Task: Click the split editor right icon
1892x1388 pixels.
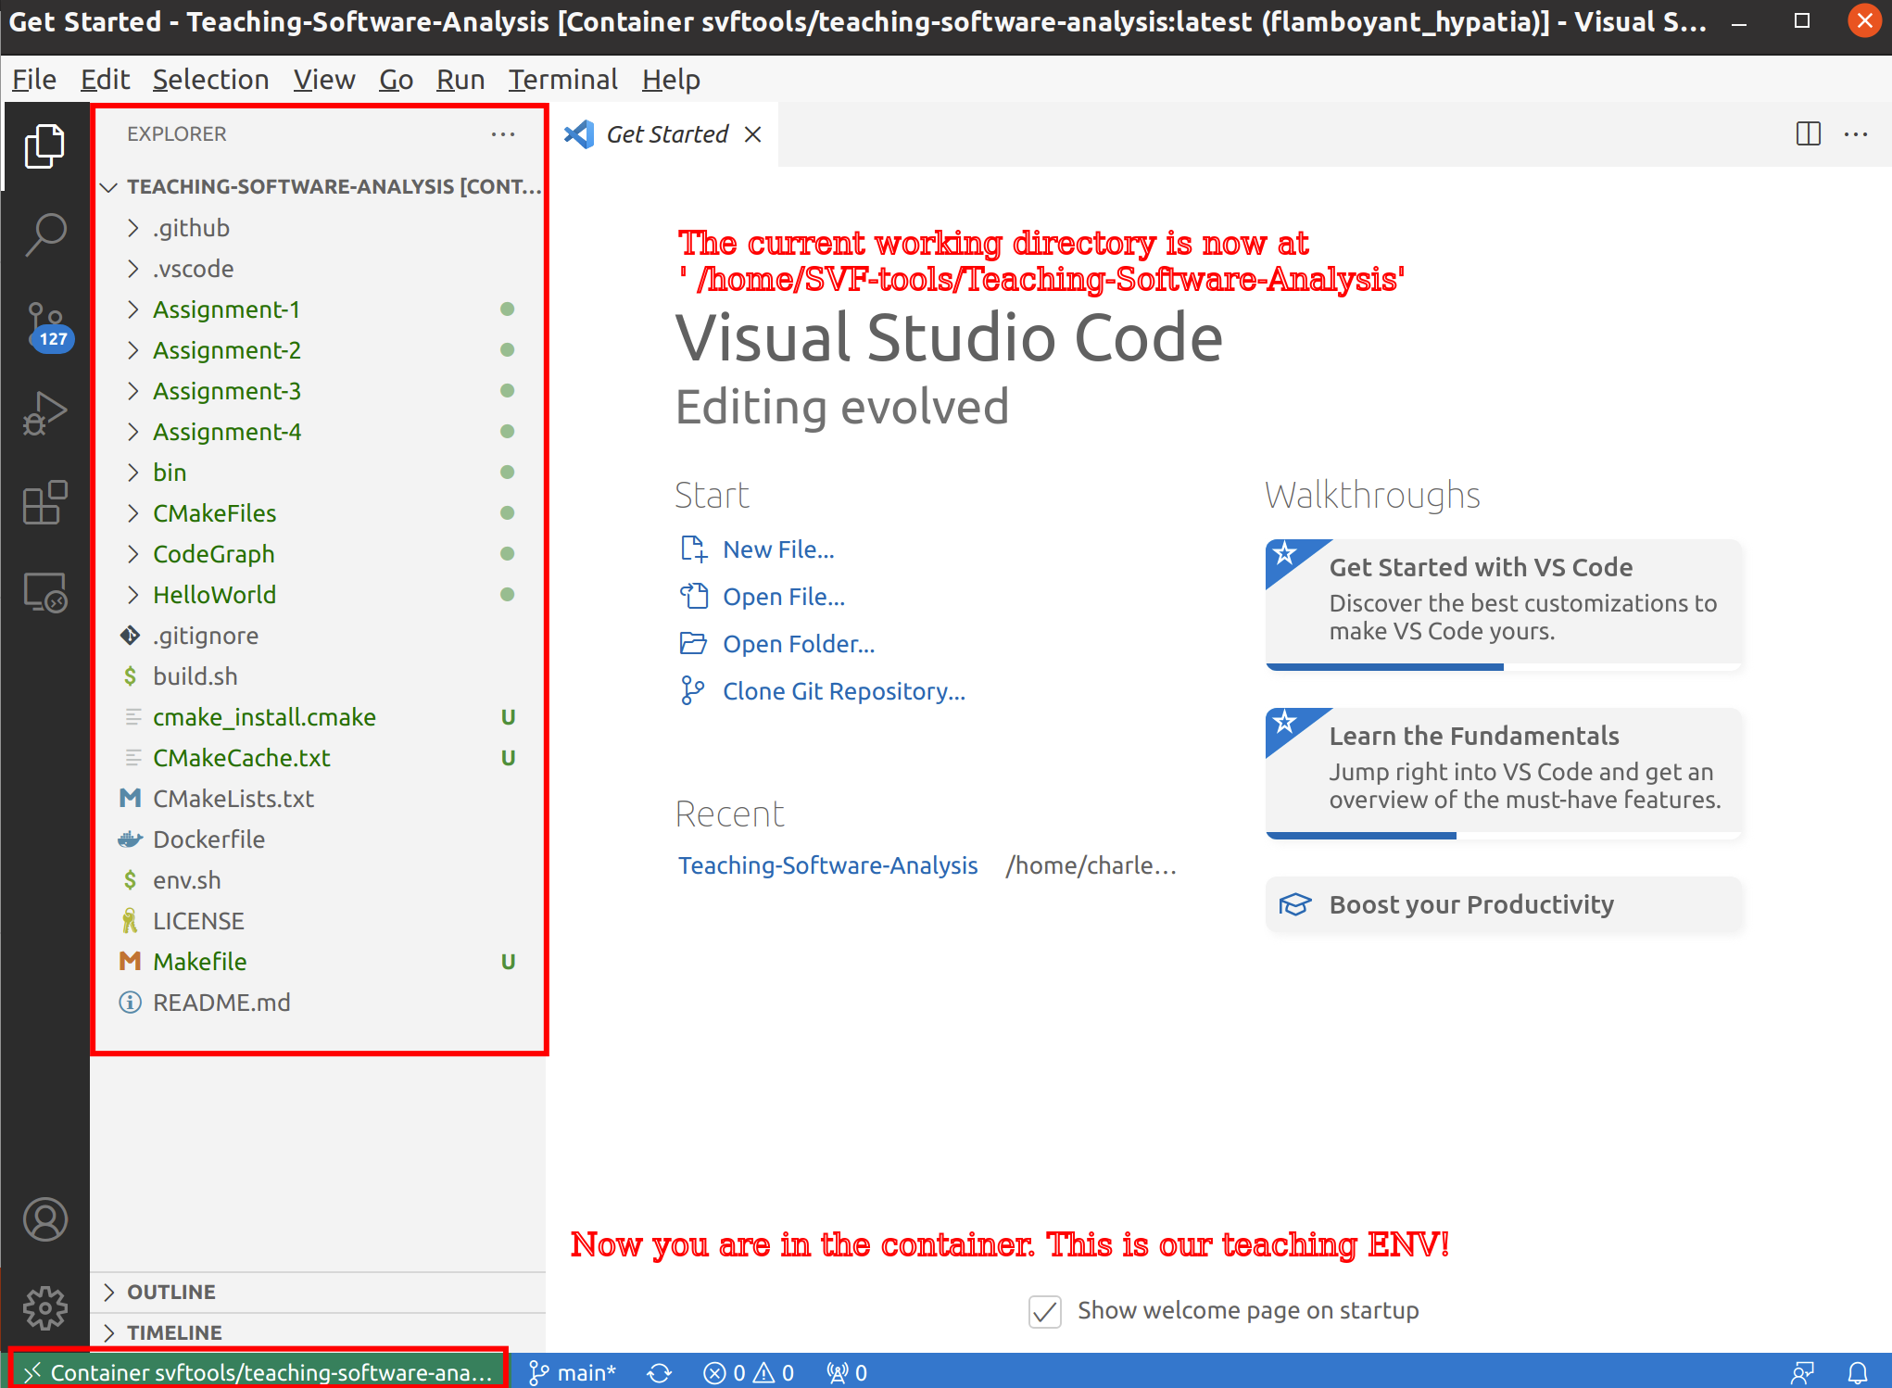Action: coord(1808,134)
